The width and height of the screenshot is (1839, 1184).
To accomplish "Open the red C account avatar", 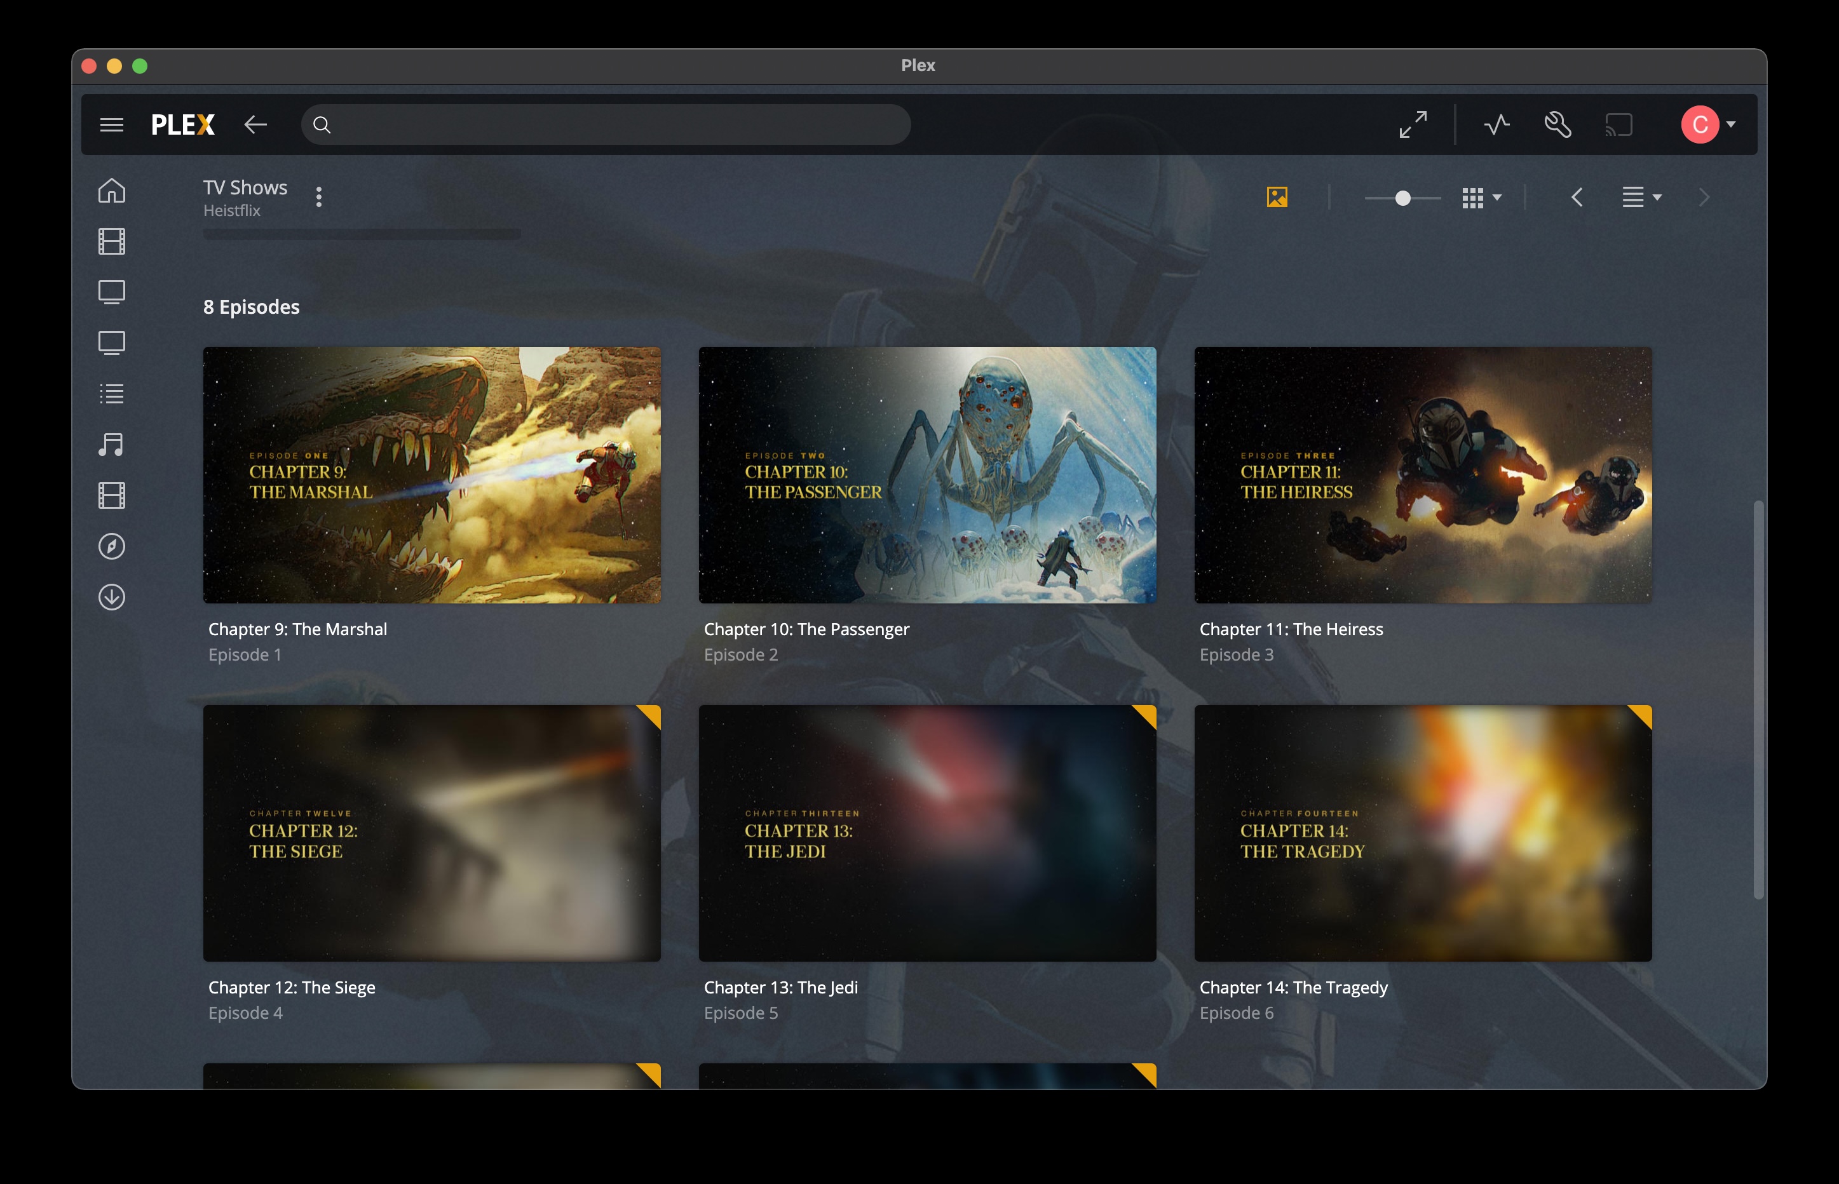I will 1700,124.
